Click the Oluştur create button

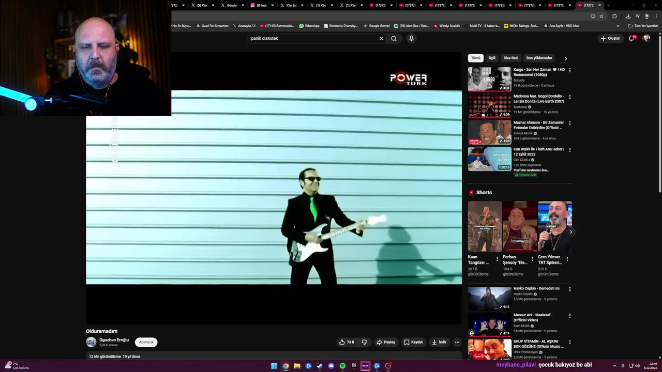(610, 38)
